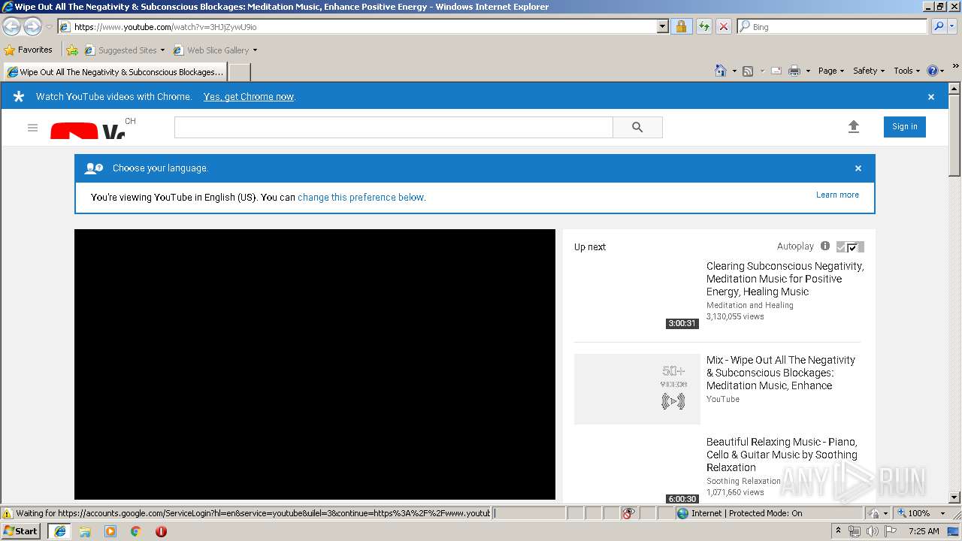
Task: Open the search provider dropdown arrow
Action: click(953, 26)
